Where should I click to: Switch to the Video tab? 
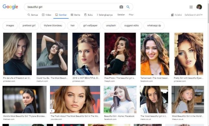[46, 15]
